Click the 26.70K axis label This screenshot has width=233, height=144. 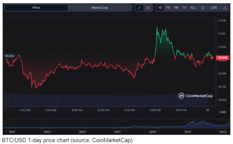222,87
